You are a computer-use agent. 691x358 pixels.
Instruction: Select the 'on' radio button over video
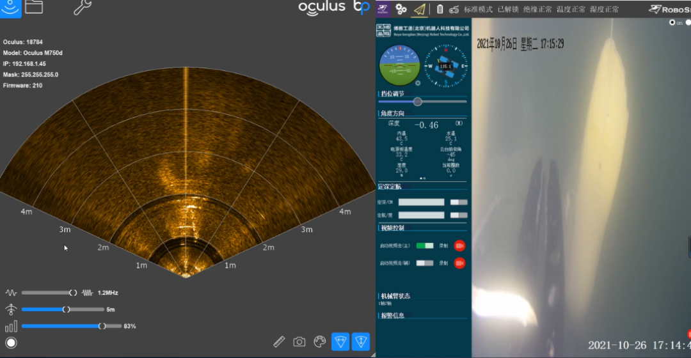(x=672, y=22)
